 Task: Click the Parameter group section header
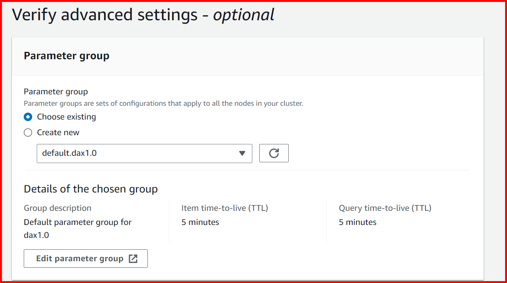(66, 55)
